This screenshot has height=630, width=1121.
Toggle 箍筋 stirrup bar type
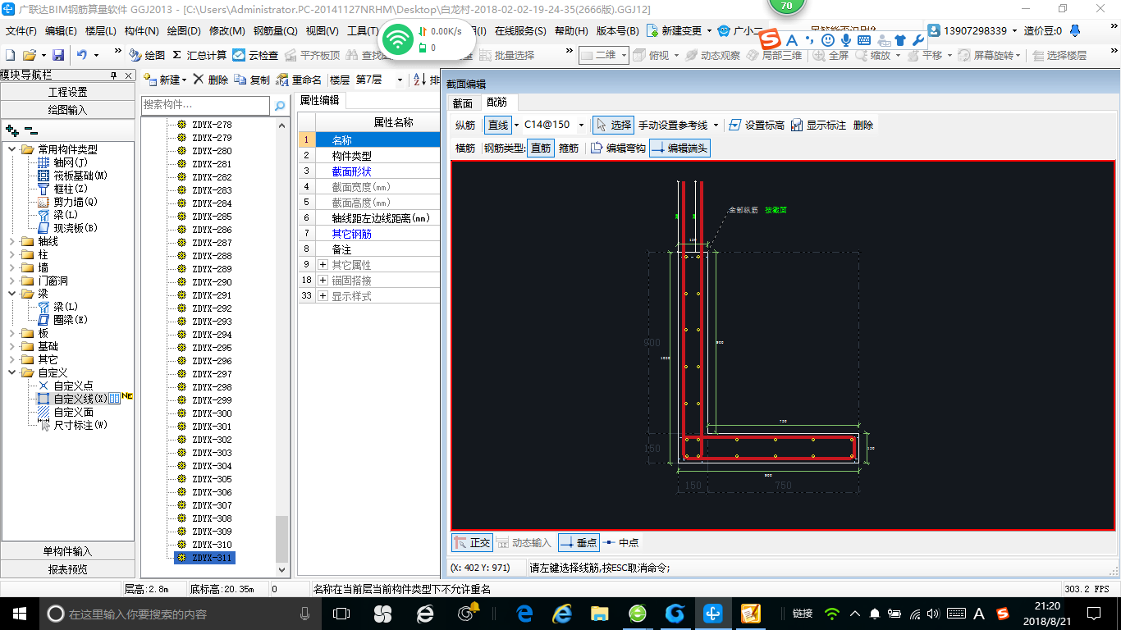tap(569, 148)
